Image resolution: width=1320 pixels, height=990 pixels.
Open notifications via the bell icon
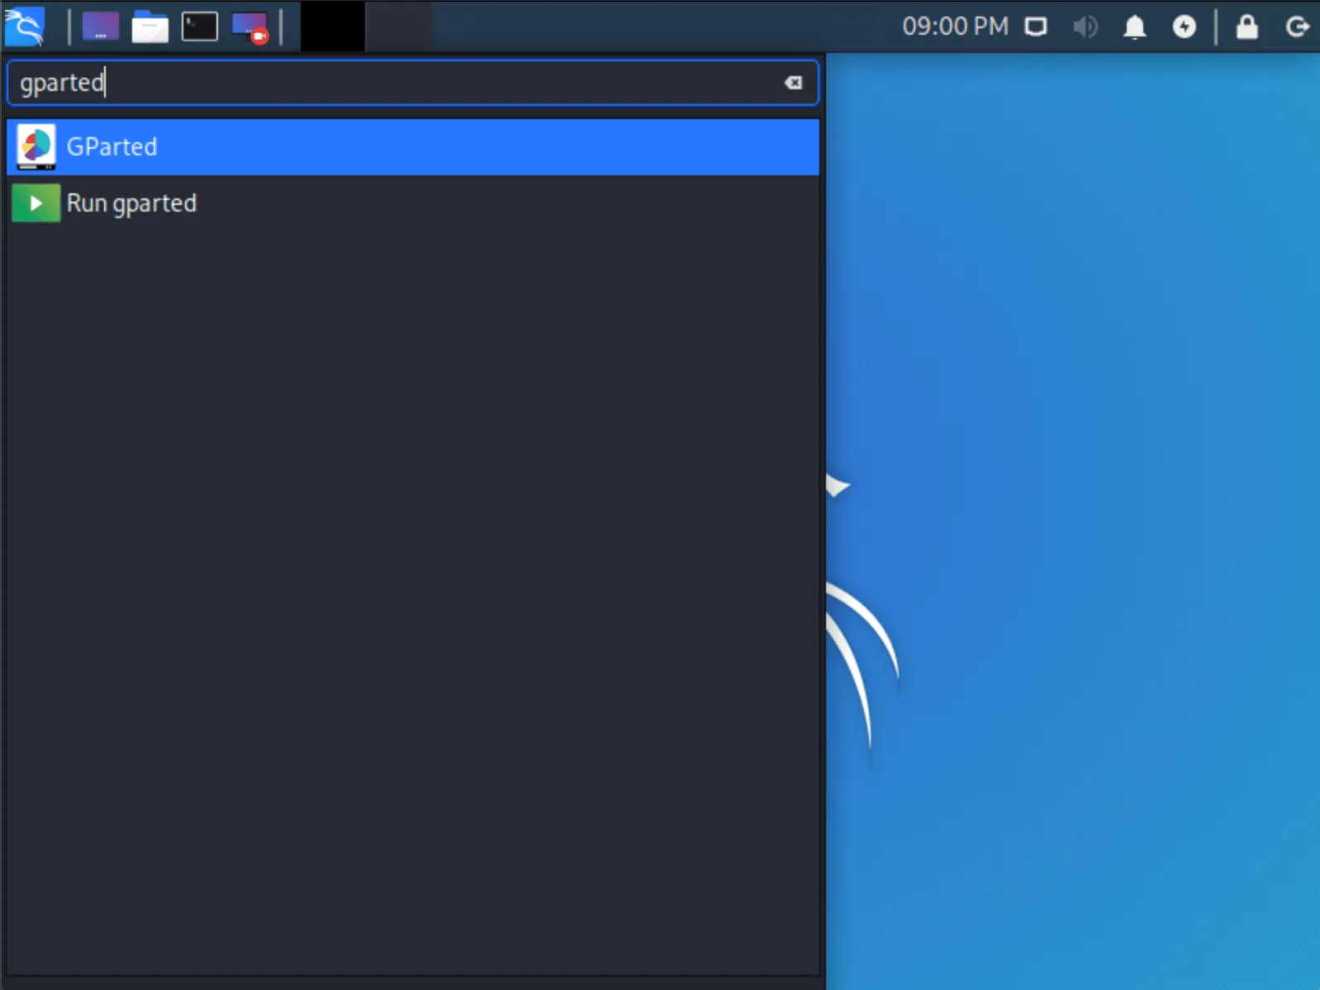[1134, 26]
